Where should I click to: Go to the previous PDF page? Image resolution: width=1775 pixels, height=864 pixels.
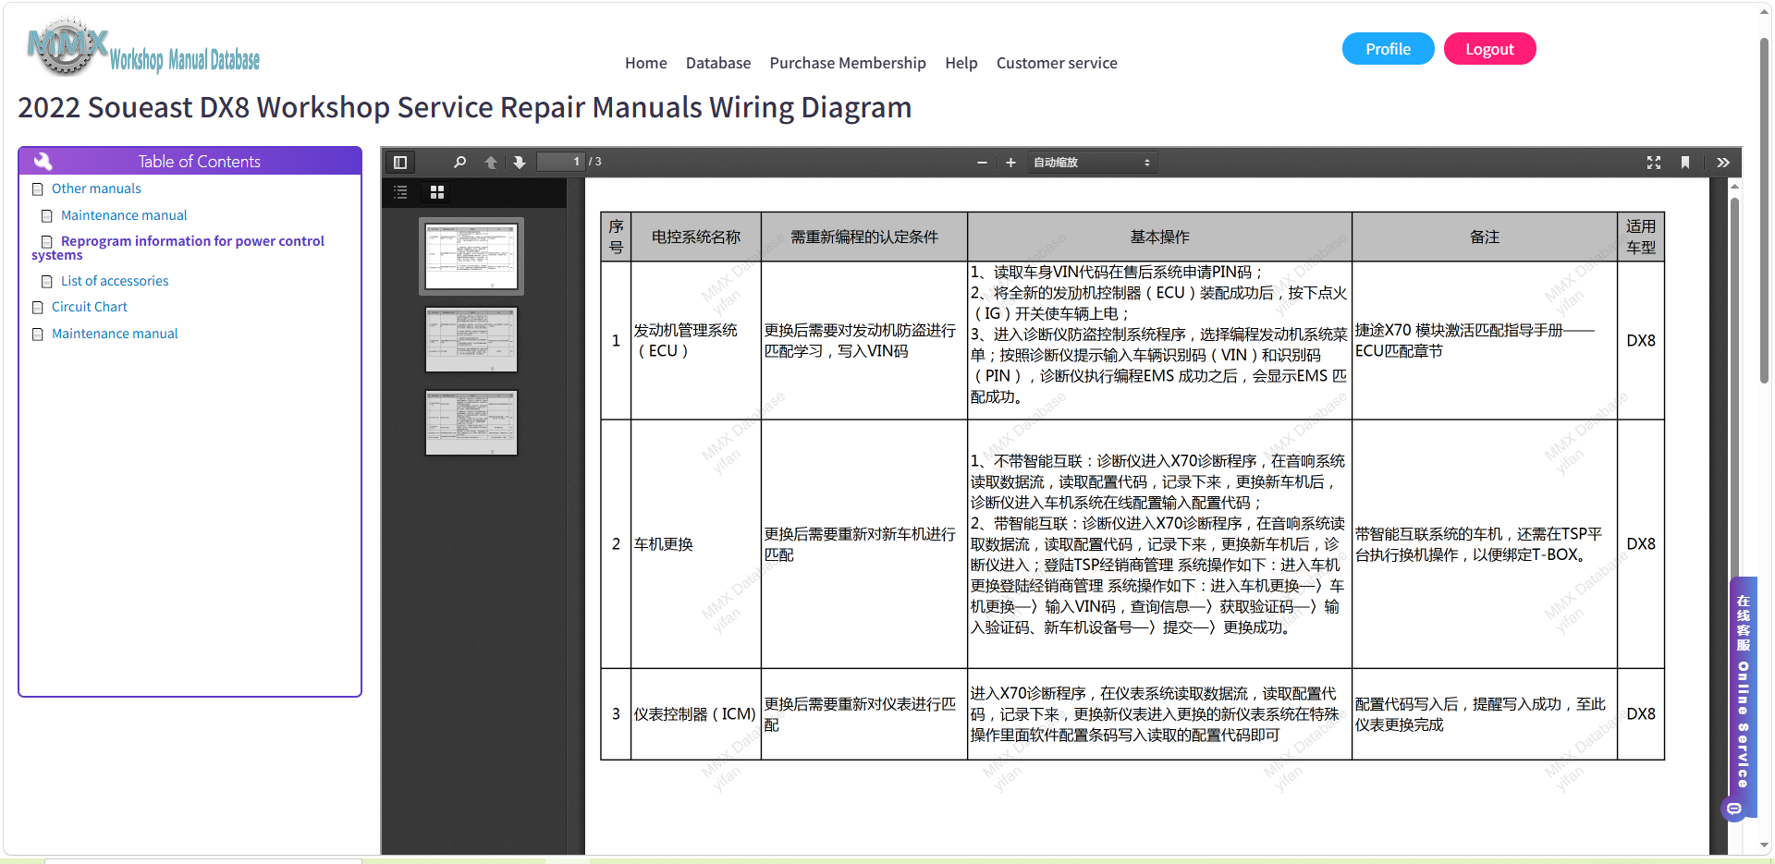491,163
